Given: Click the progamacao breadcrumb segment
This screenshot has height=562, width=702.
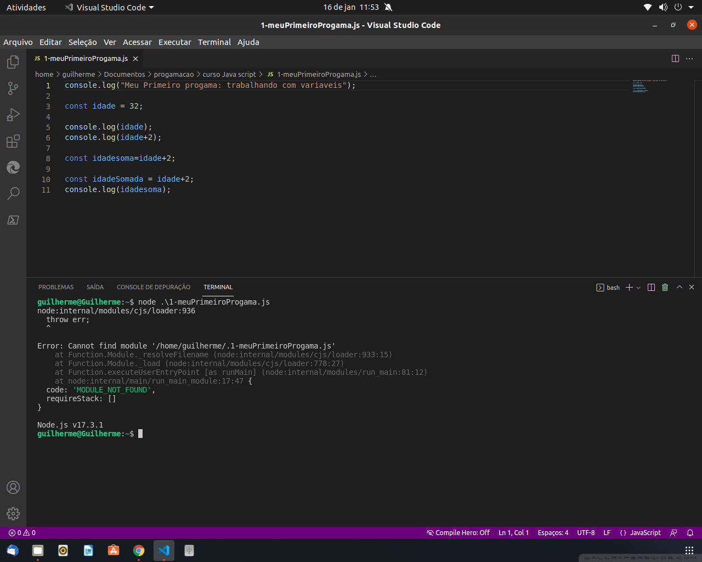Looking at the screenshot, I should click(174, 75).
